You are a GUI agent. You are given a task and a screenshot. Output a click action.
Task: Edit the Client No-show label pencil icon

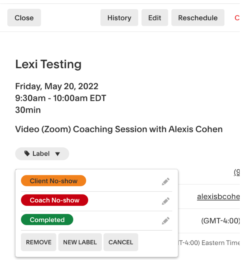point(166,181)
